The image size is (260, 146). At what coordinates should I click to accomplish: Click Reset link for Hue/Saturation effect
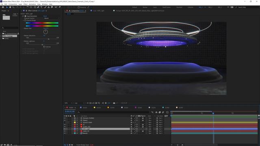click(45, 16)
